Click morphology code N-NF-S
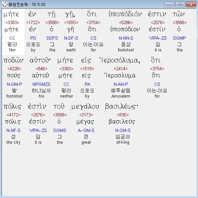Image resolution: width=198 pixels, height=198 pixels. coord(13,130)
